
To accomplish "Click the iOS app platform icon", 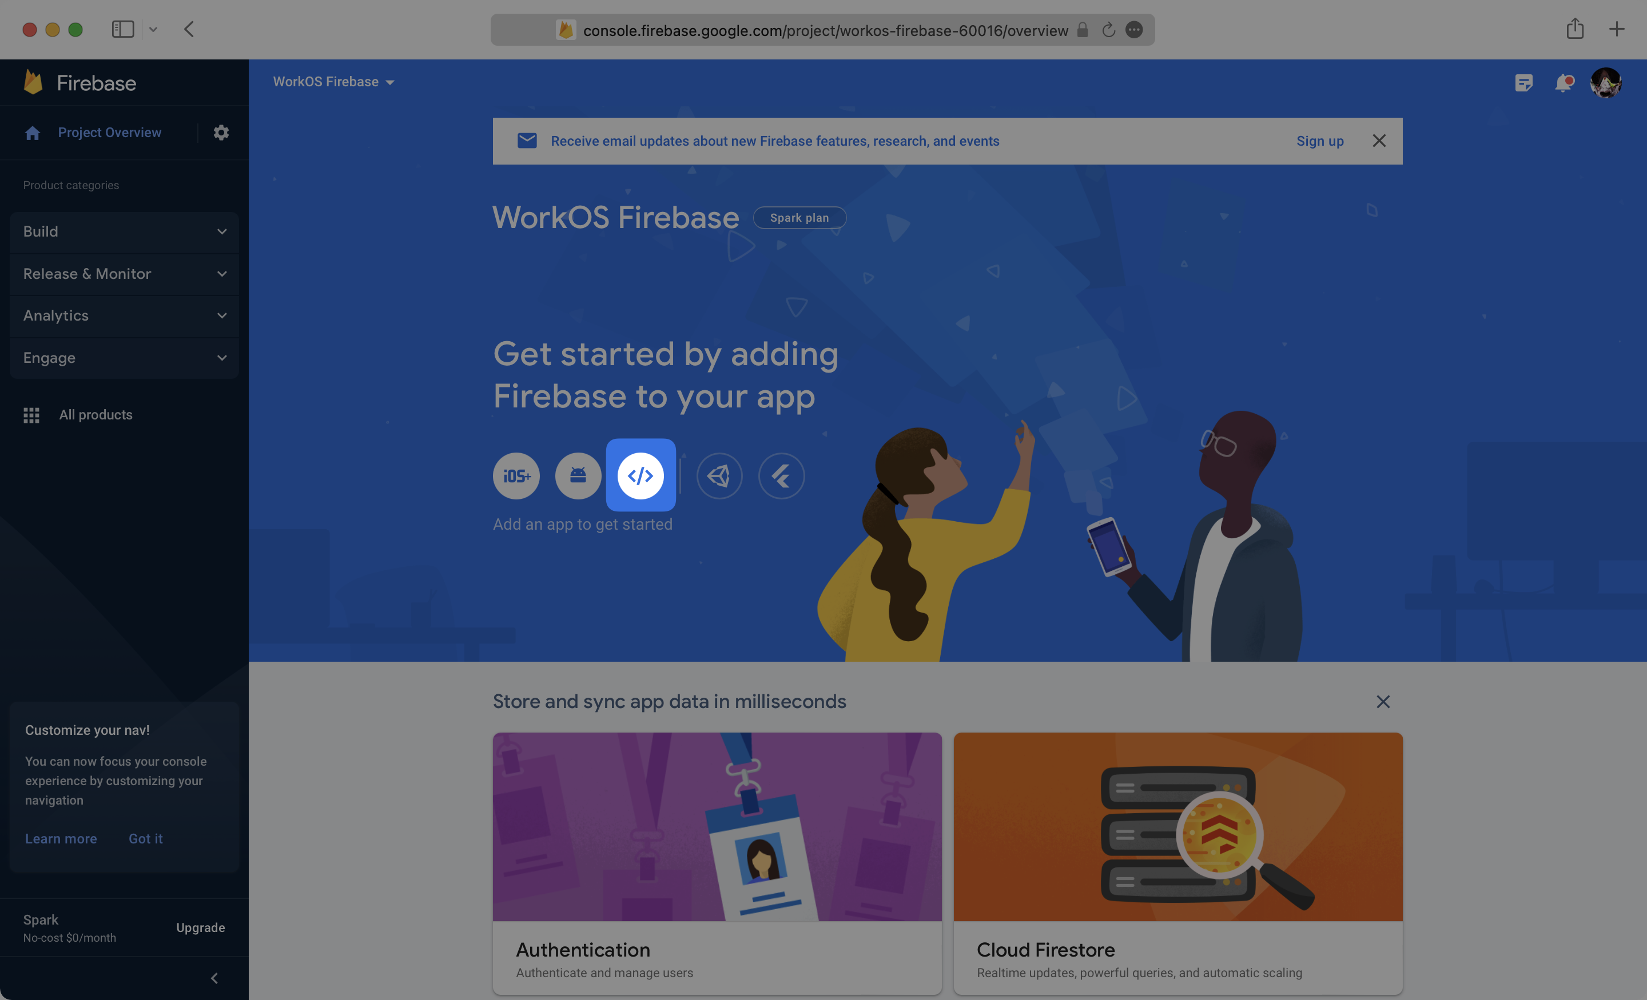I will pos(515,475).
